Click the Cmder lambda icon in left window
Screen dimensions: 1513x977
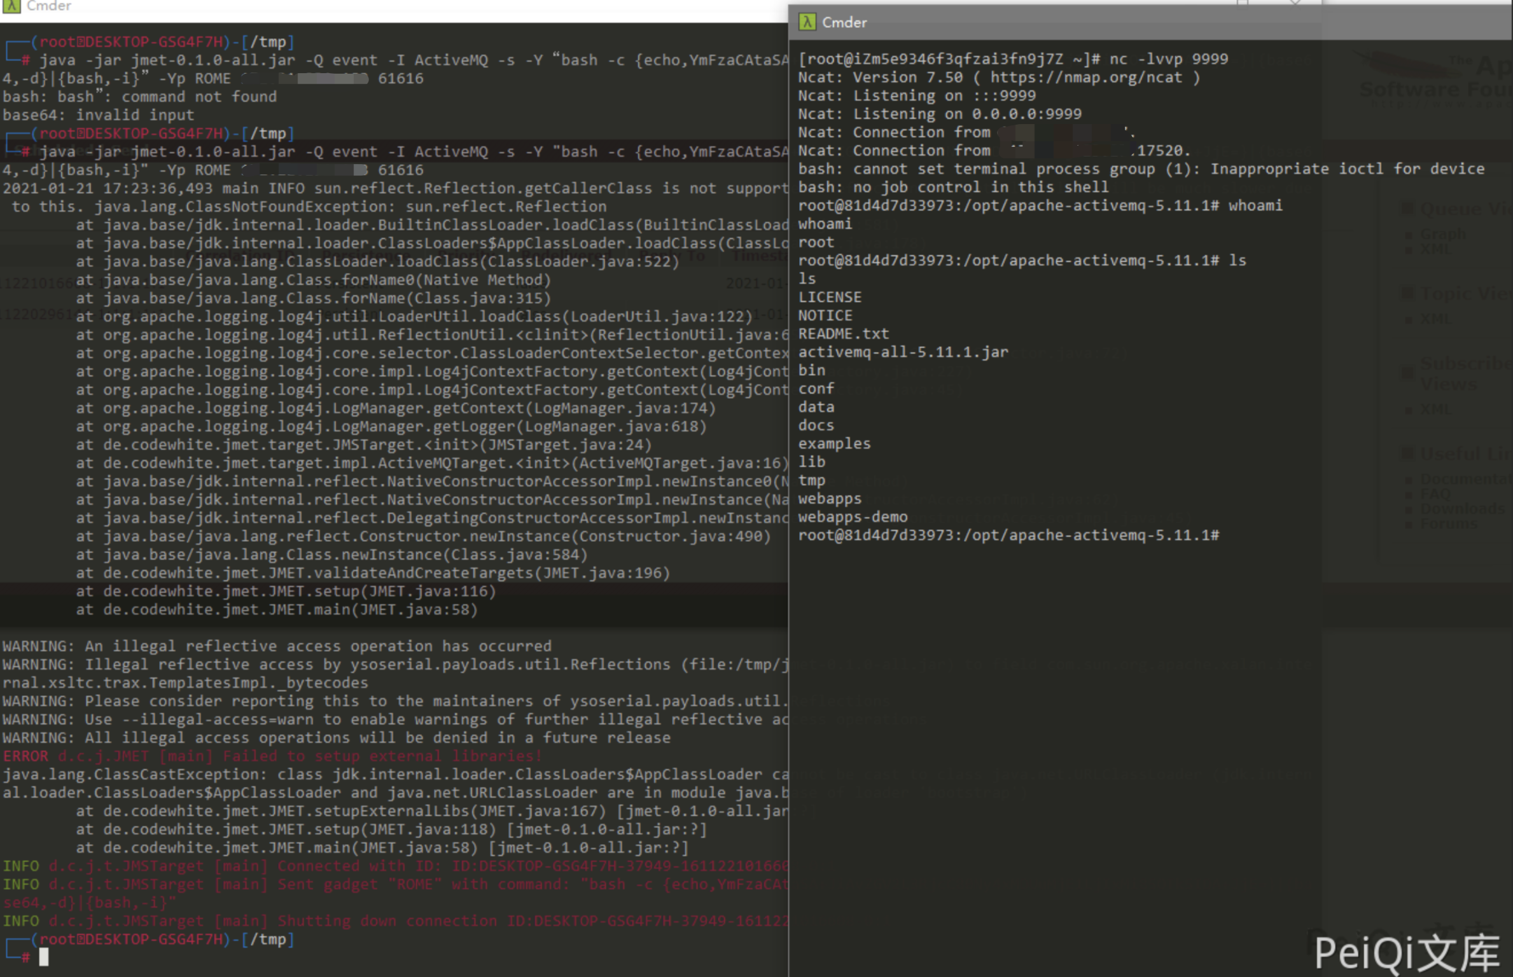coord(11,6)
